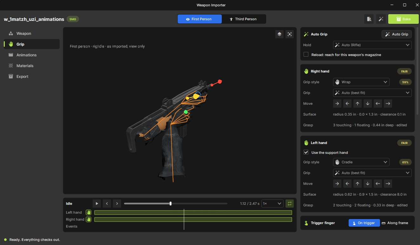420x245 pixels.
Task: Click the Left hand track hand icon
Action: 89,212
